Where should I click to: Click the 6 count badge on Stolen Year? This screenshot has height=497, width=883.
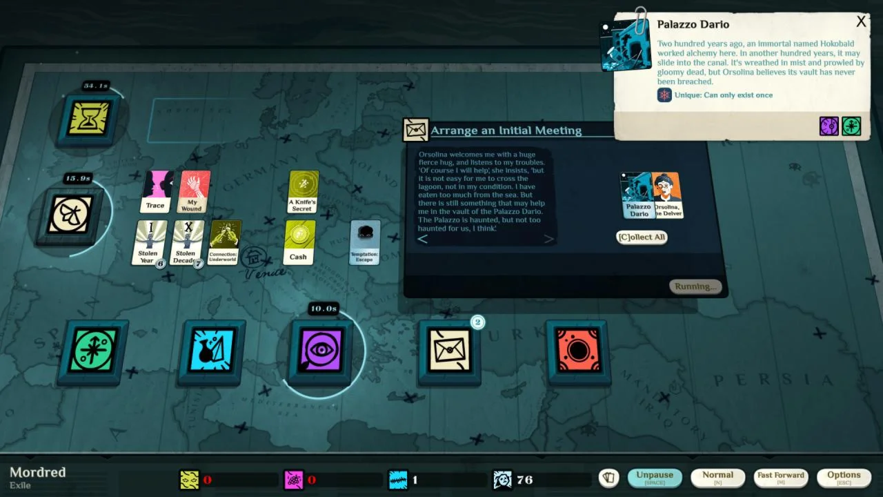(x=161, y=264)
